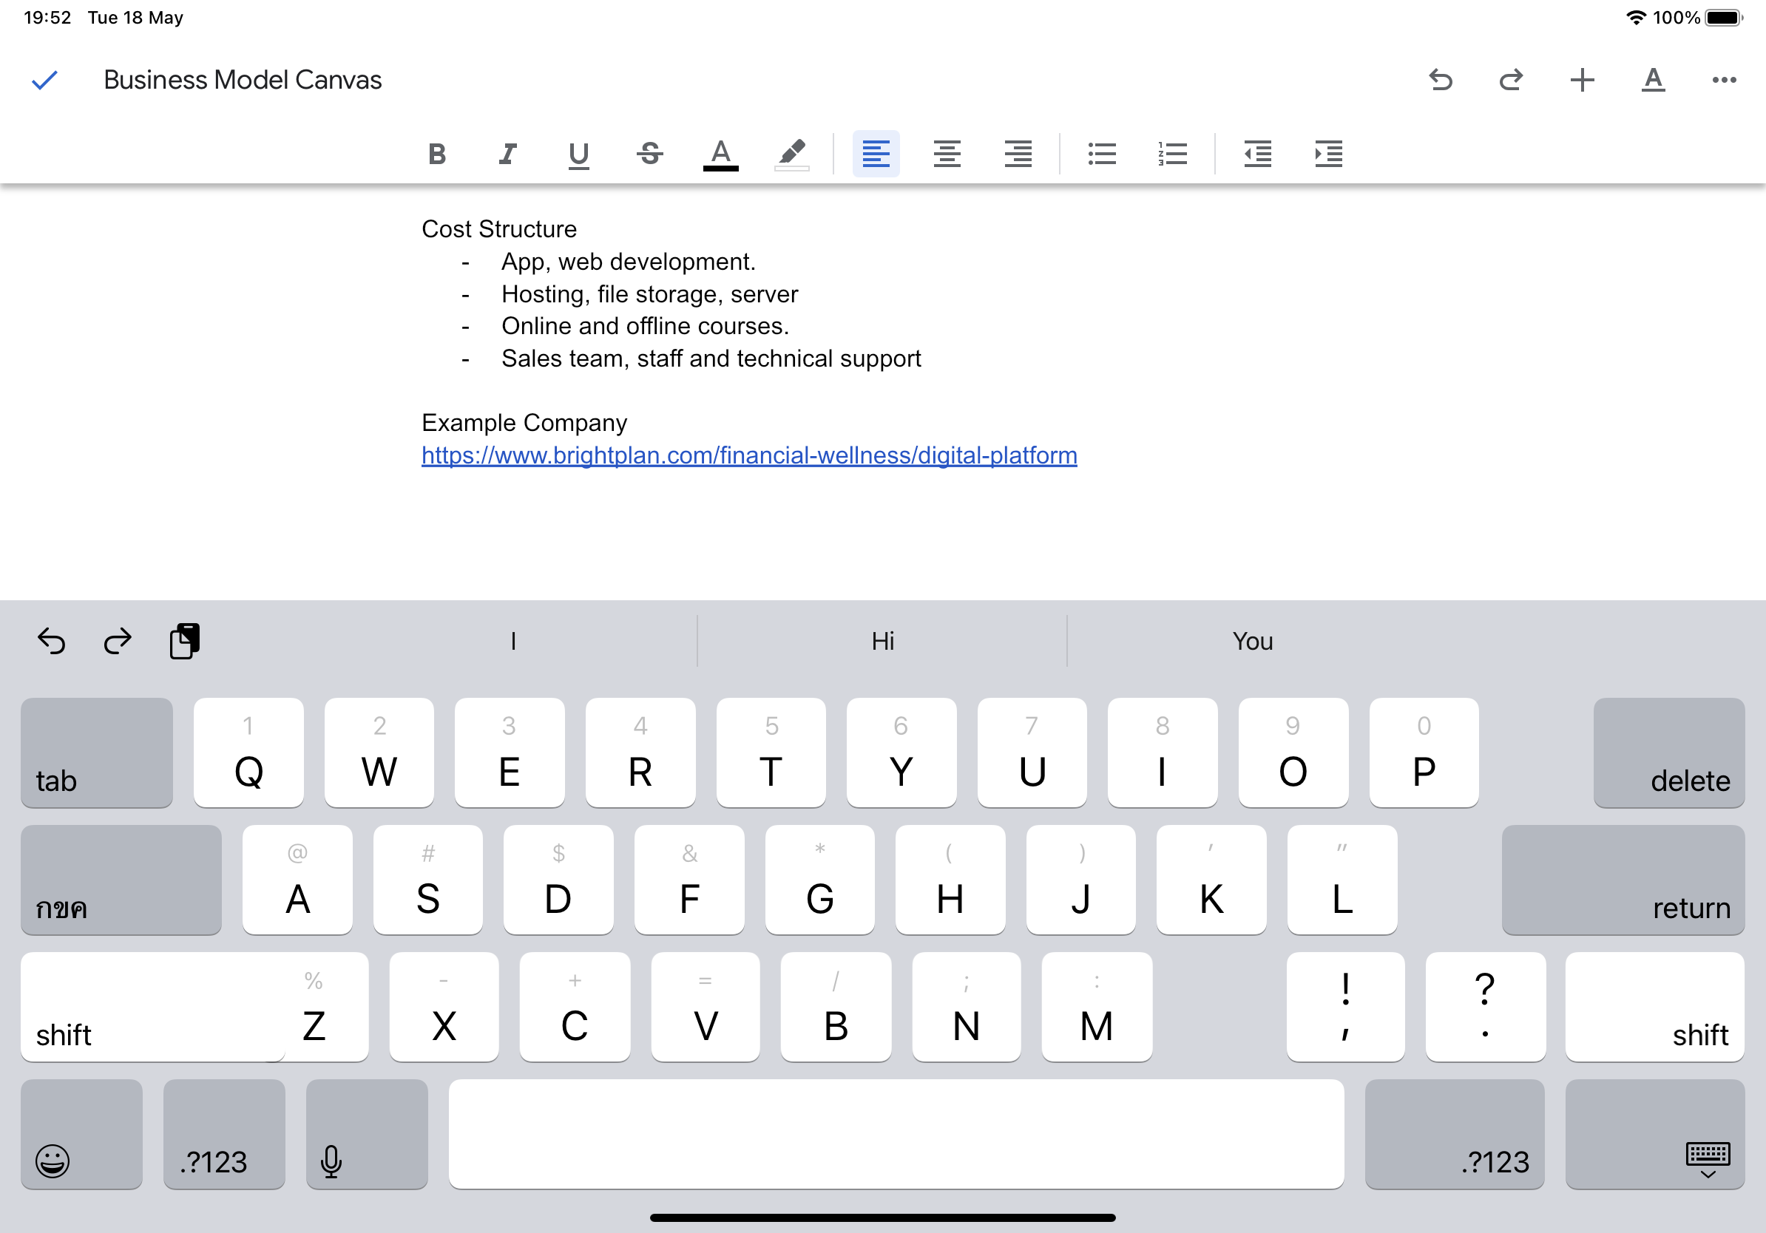
Task: Apply strikethrough formatting
Action: [x=650, y=154]
